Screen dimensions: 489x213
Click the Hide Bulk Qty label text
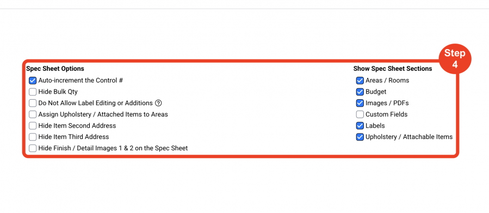click(x=58, y=92)
